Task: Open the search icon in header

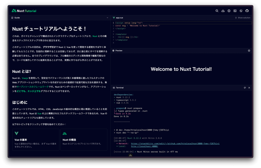Action: coord(217,11)
